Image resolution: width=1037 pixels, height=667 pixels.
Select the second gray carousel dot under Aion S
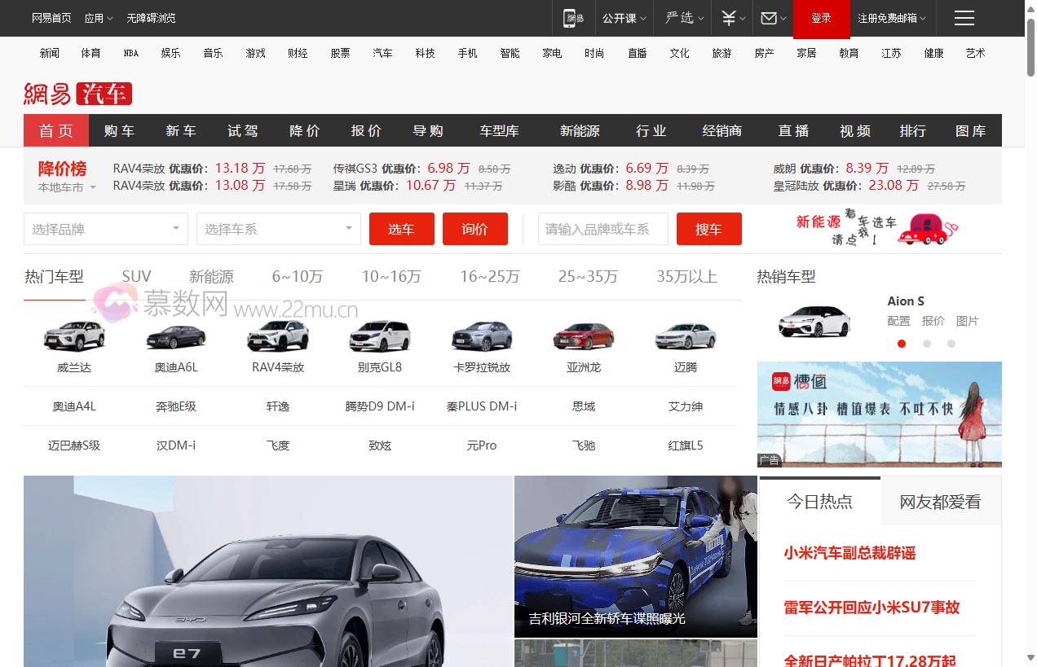[x=927, y=344]
